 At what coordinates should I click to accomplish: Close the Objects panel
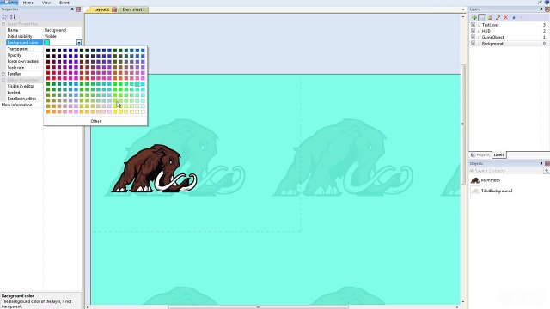coord(547,163)
